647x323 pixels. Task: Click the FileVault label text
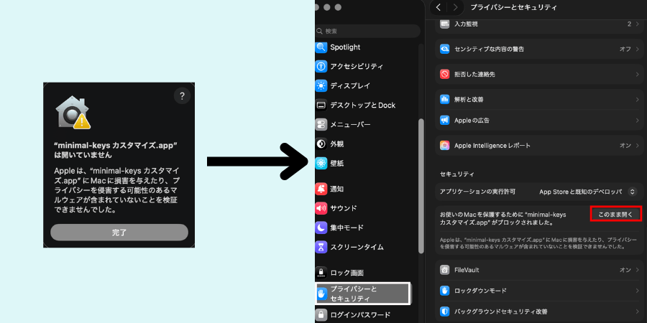click(x=467, y=270)
